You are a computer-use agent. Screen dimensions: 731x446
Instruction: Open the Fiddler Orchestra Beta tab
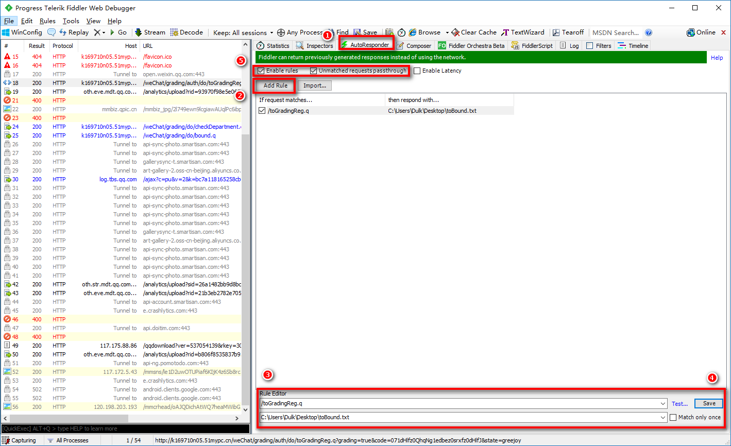[471, 46]
